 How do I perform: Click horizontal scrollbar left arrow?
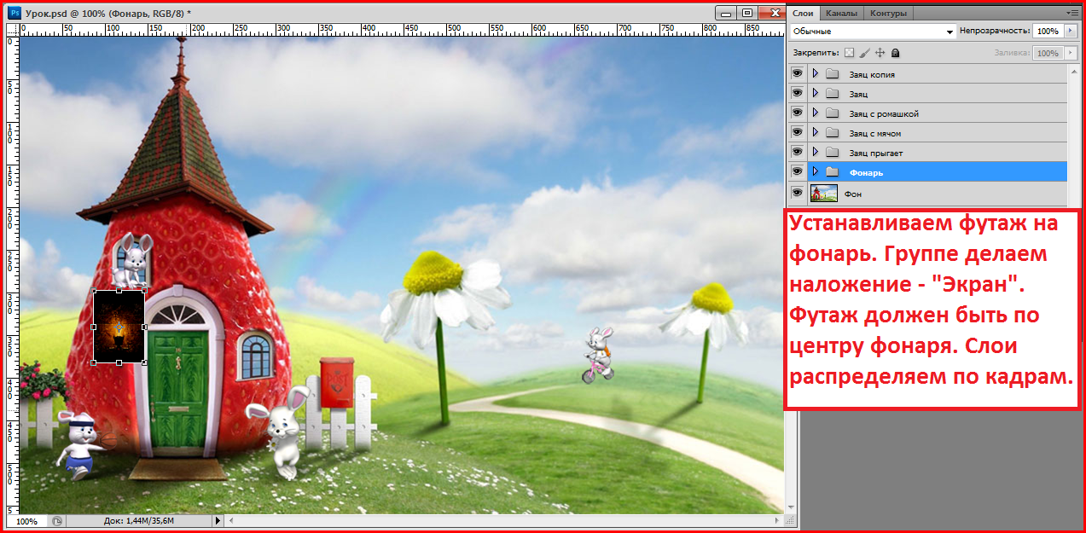coord(231,520)
